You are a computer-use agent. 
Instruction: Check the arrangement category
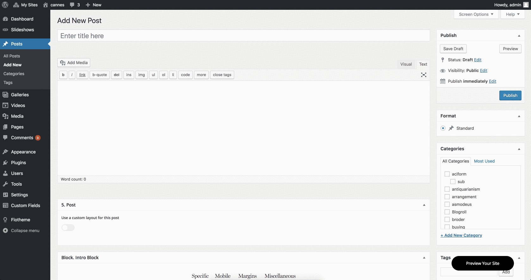(x=447, y=197)
